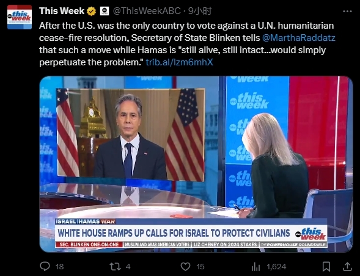Open the tweet timestamp 9小时

point(200,11)
